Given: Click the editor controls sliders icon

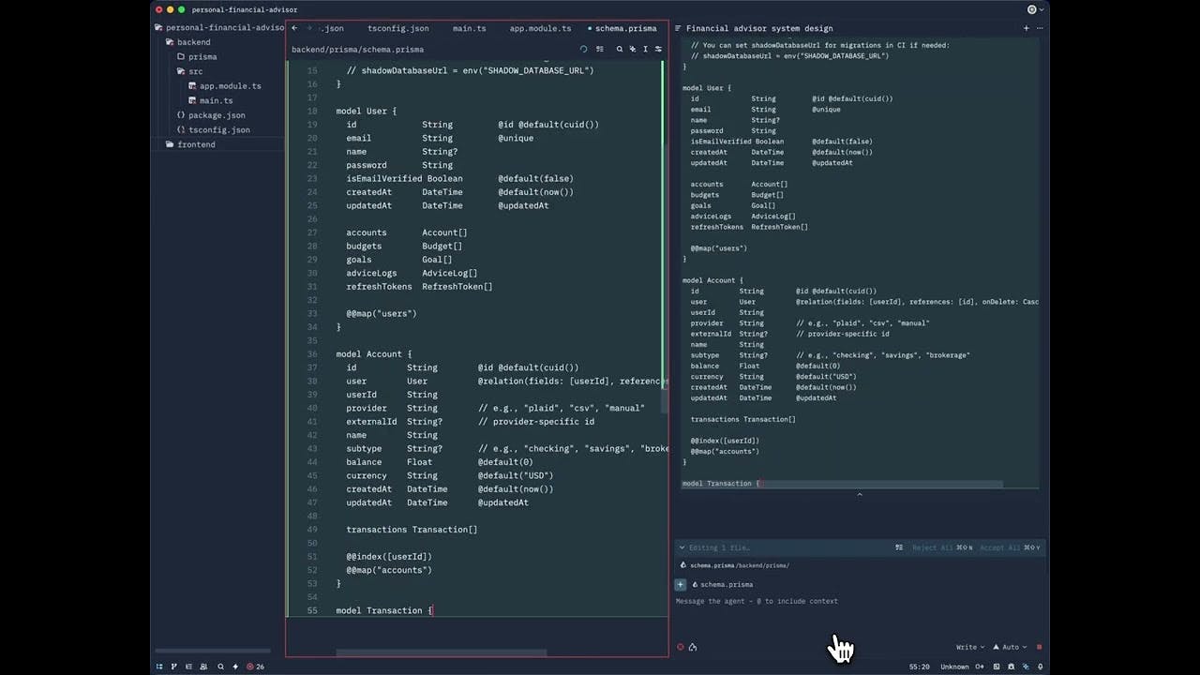Looking at the screenshot, I should coord(658,49).
